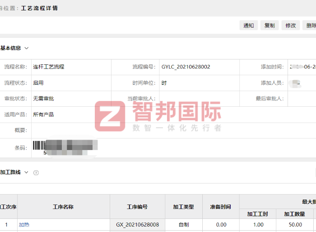The image size is (316, 232).
Task: Click the GX_20210628008 cell
Action: click(x=137, y=225)
